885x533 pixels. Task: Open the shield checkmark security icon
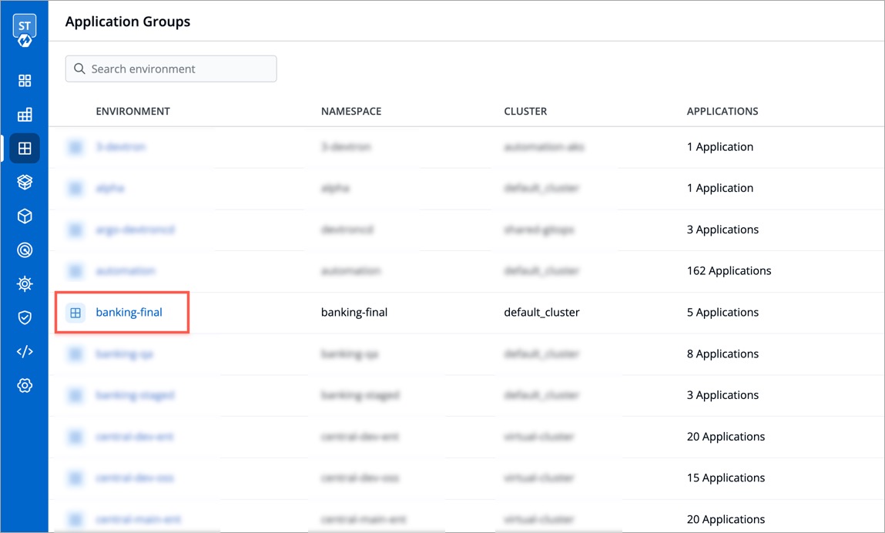[25, 317]
